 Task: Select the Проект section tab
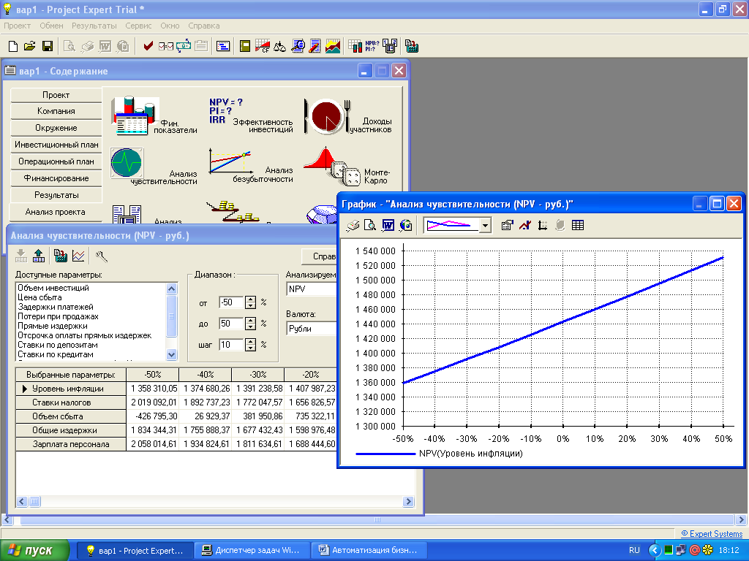pyautogui.click(x=56, y=95)
